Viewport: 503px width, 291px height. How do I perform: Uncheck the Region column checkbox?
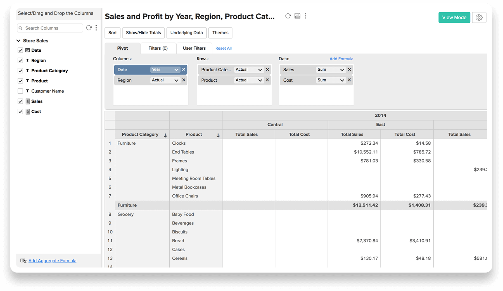(x=20, y=60)
